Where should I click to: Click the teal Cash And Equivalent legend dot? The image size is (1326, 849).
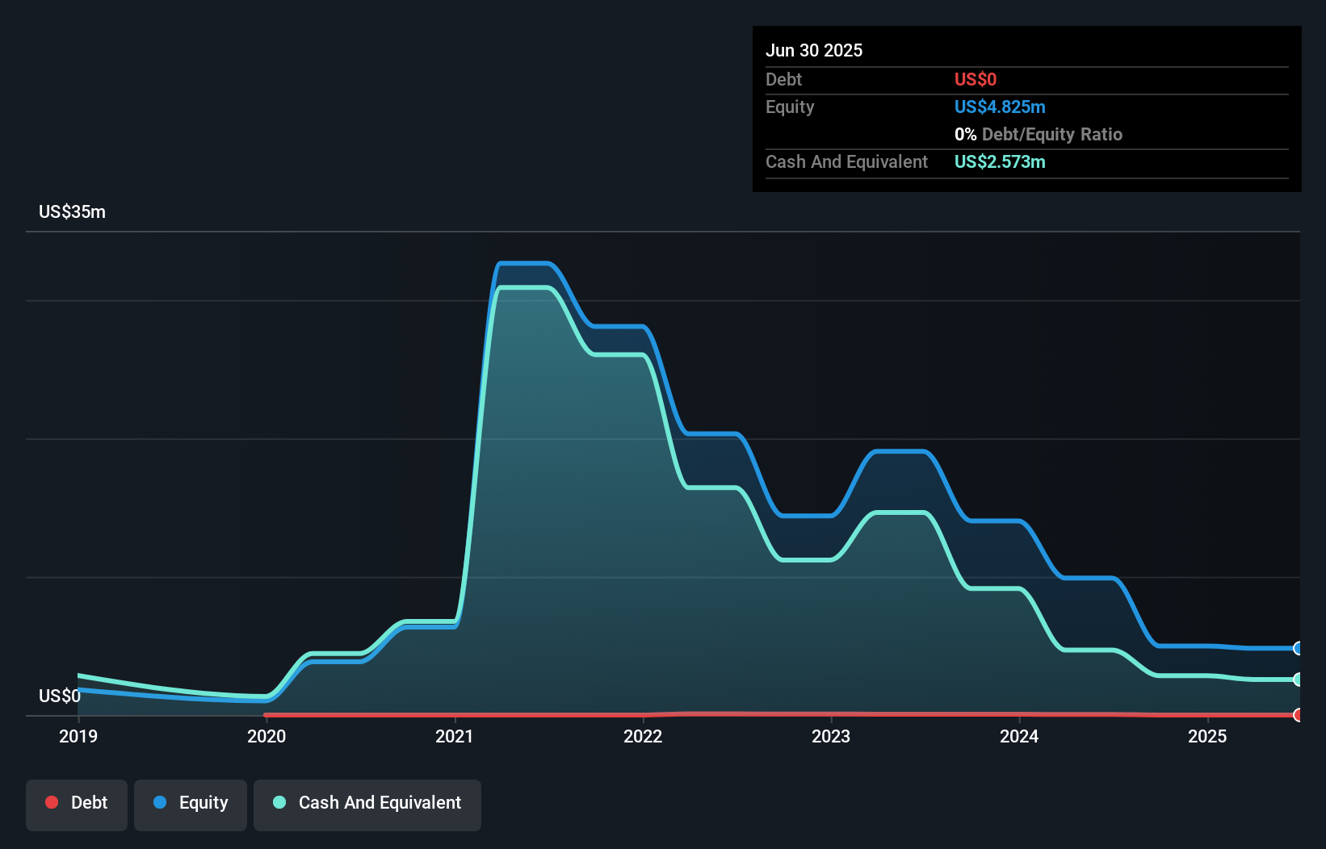[x=279, y=802]
